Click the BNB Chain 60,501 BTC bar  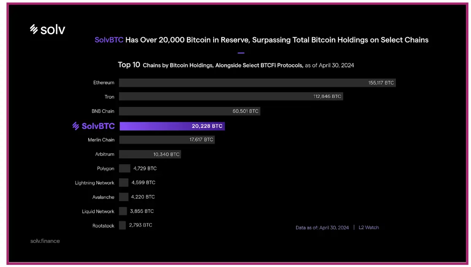click(189, 111)
